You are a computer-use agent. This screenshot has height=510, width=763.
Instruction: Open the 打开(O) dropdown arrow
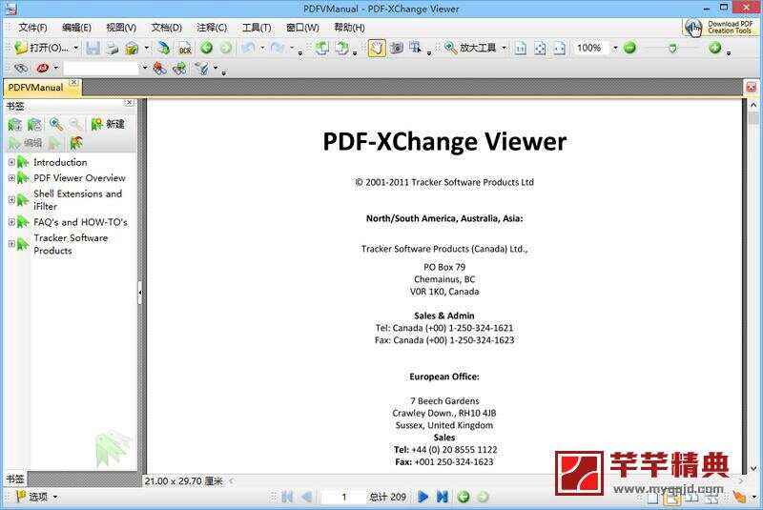pyautogui.click(x=76, y=48)
